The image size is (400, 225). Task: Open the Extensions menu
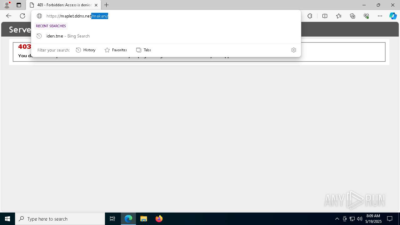point(310,16)
